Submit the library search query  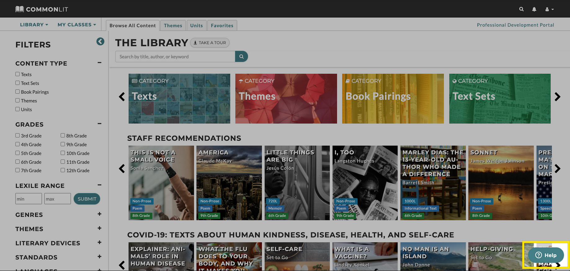(241, 56)
